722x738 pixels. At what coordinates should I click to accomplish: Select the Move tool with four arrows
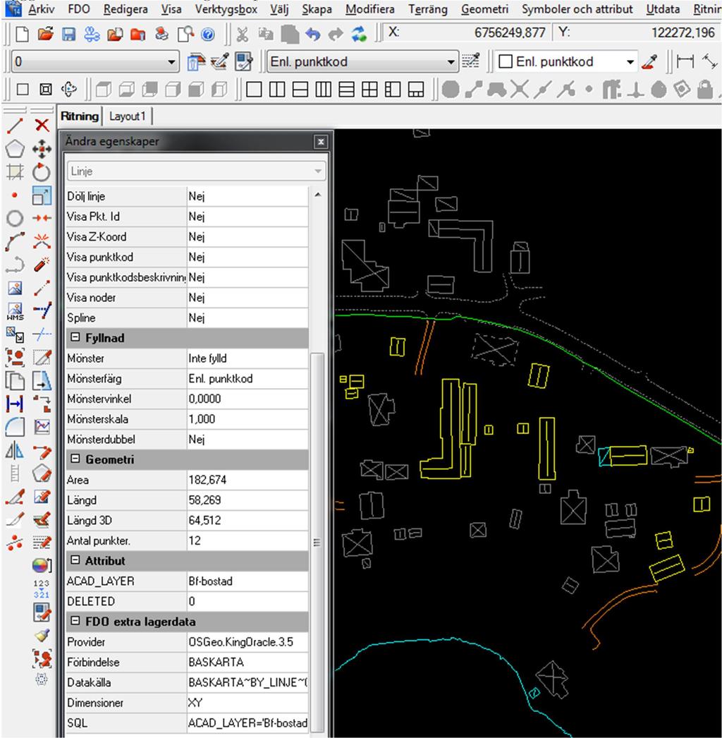(42, 150)
